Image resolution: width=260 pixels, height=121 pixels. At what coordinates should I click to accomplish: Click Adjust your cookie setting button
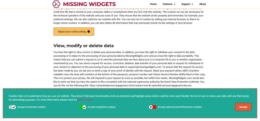pos(74,32)
